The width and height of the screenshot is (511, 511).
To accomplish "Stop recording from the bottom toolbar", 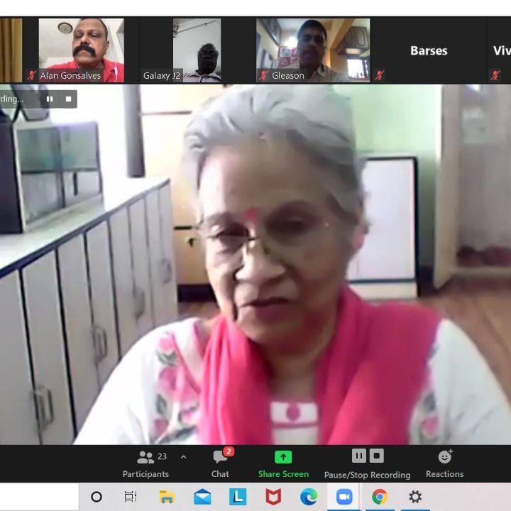I will tap(377, 456).
